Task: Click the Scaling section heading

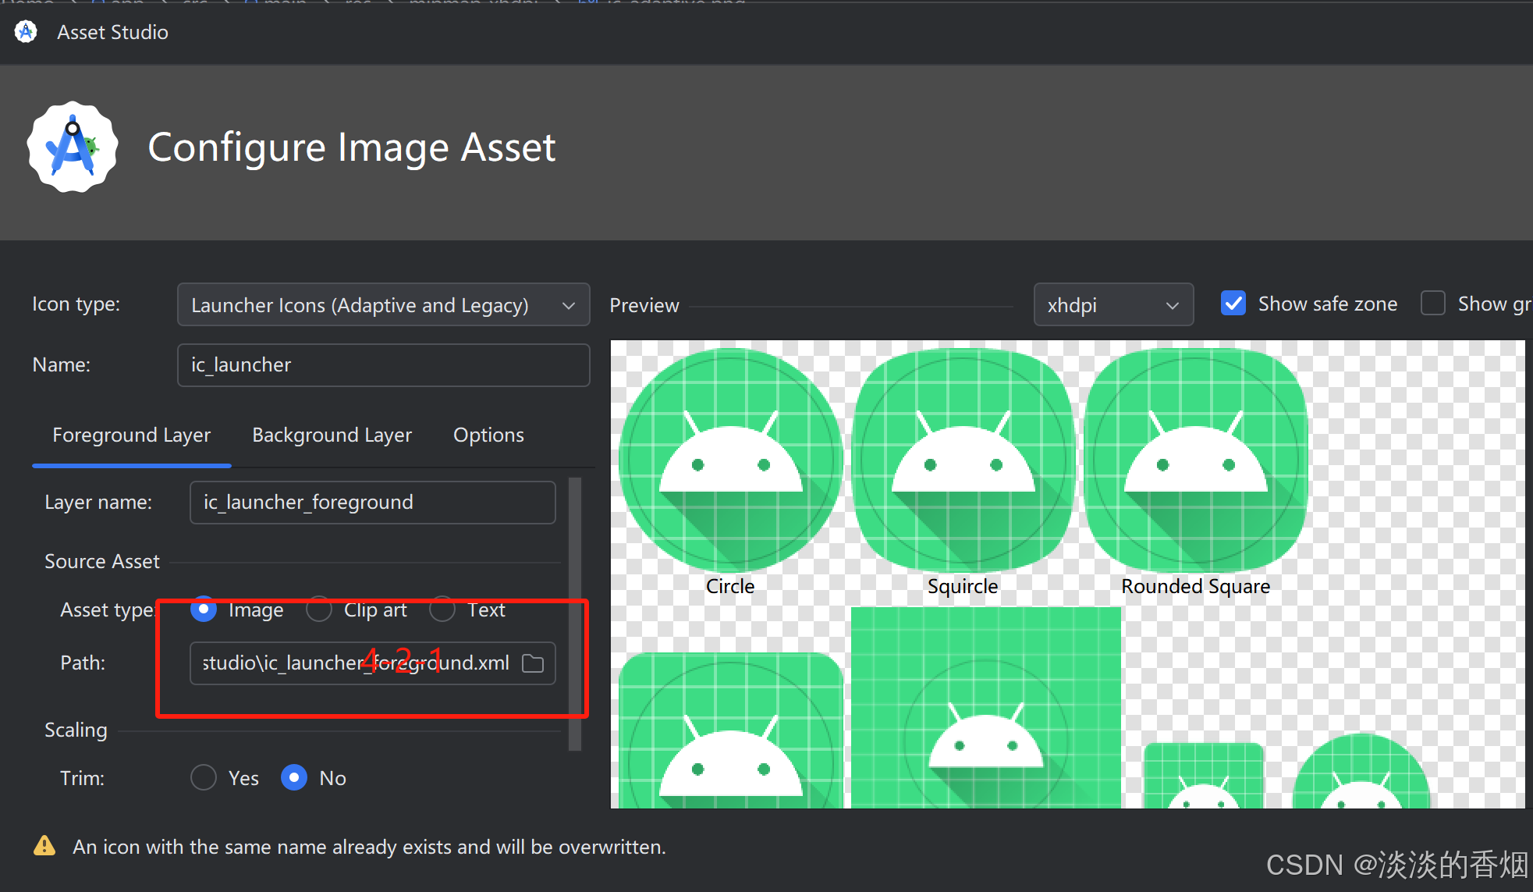Action: click(x=76, y=730)
